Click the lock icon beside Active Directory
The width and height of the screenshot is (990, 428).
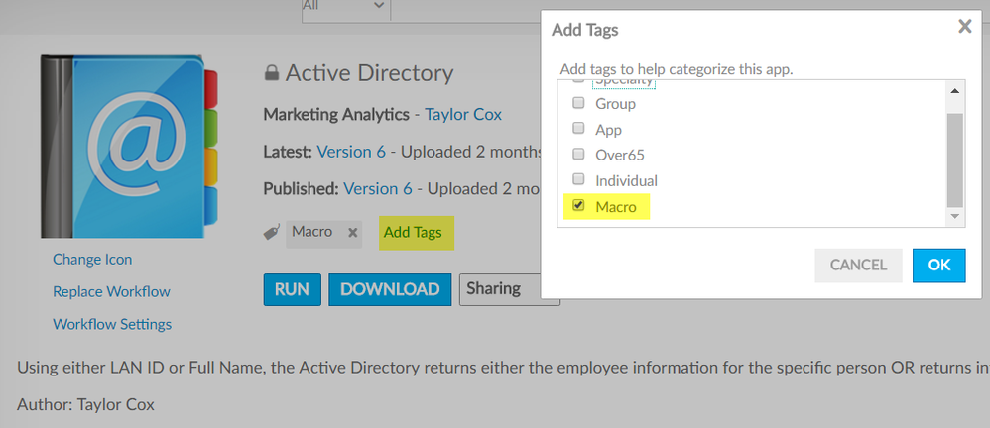pyautogui.click(x=271, y=73)
